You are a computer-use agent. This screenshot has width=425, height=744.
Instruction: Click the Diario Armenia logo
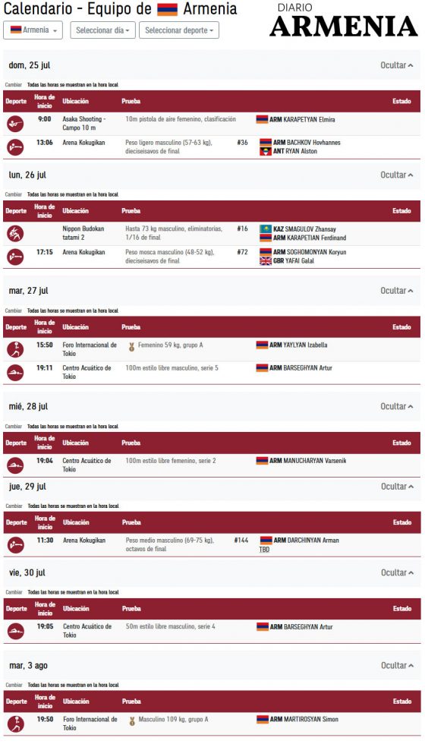tap(343, 21)
